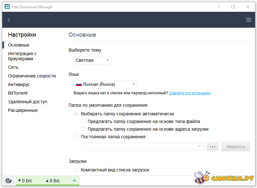Screen dimensions: 257x188
Task: Enable suggesting folder based on download address
Action: pos(83,129)
